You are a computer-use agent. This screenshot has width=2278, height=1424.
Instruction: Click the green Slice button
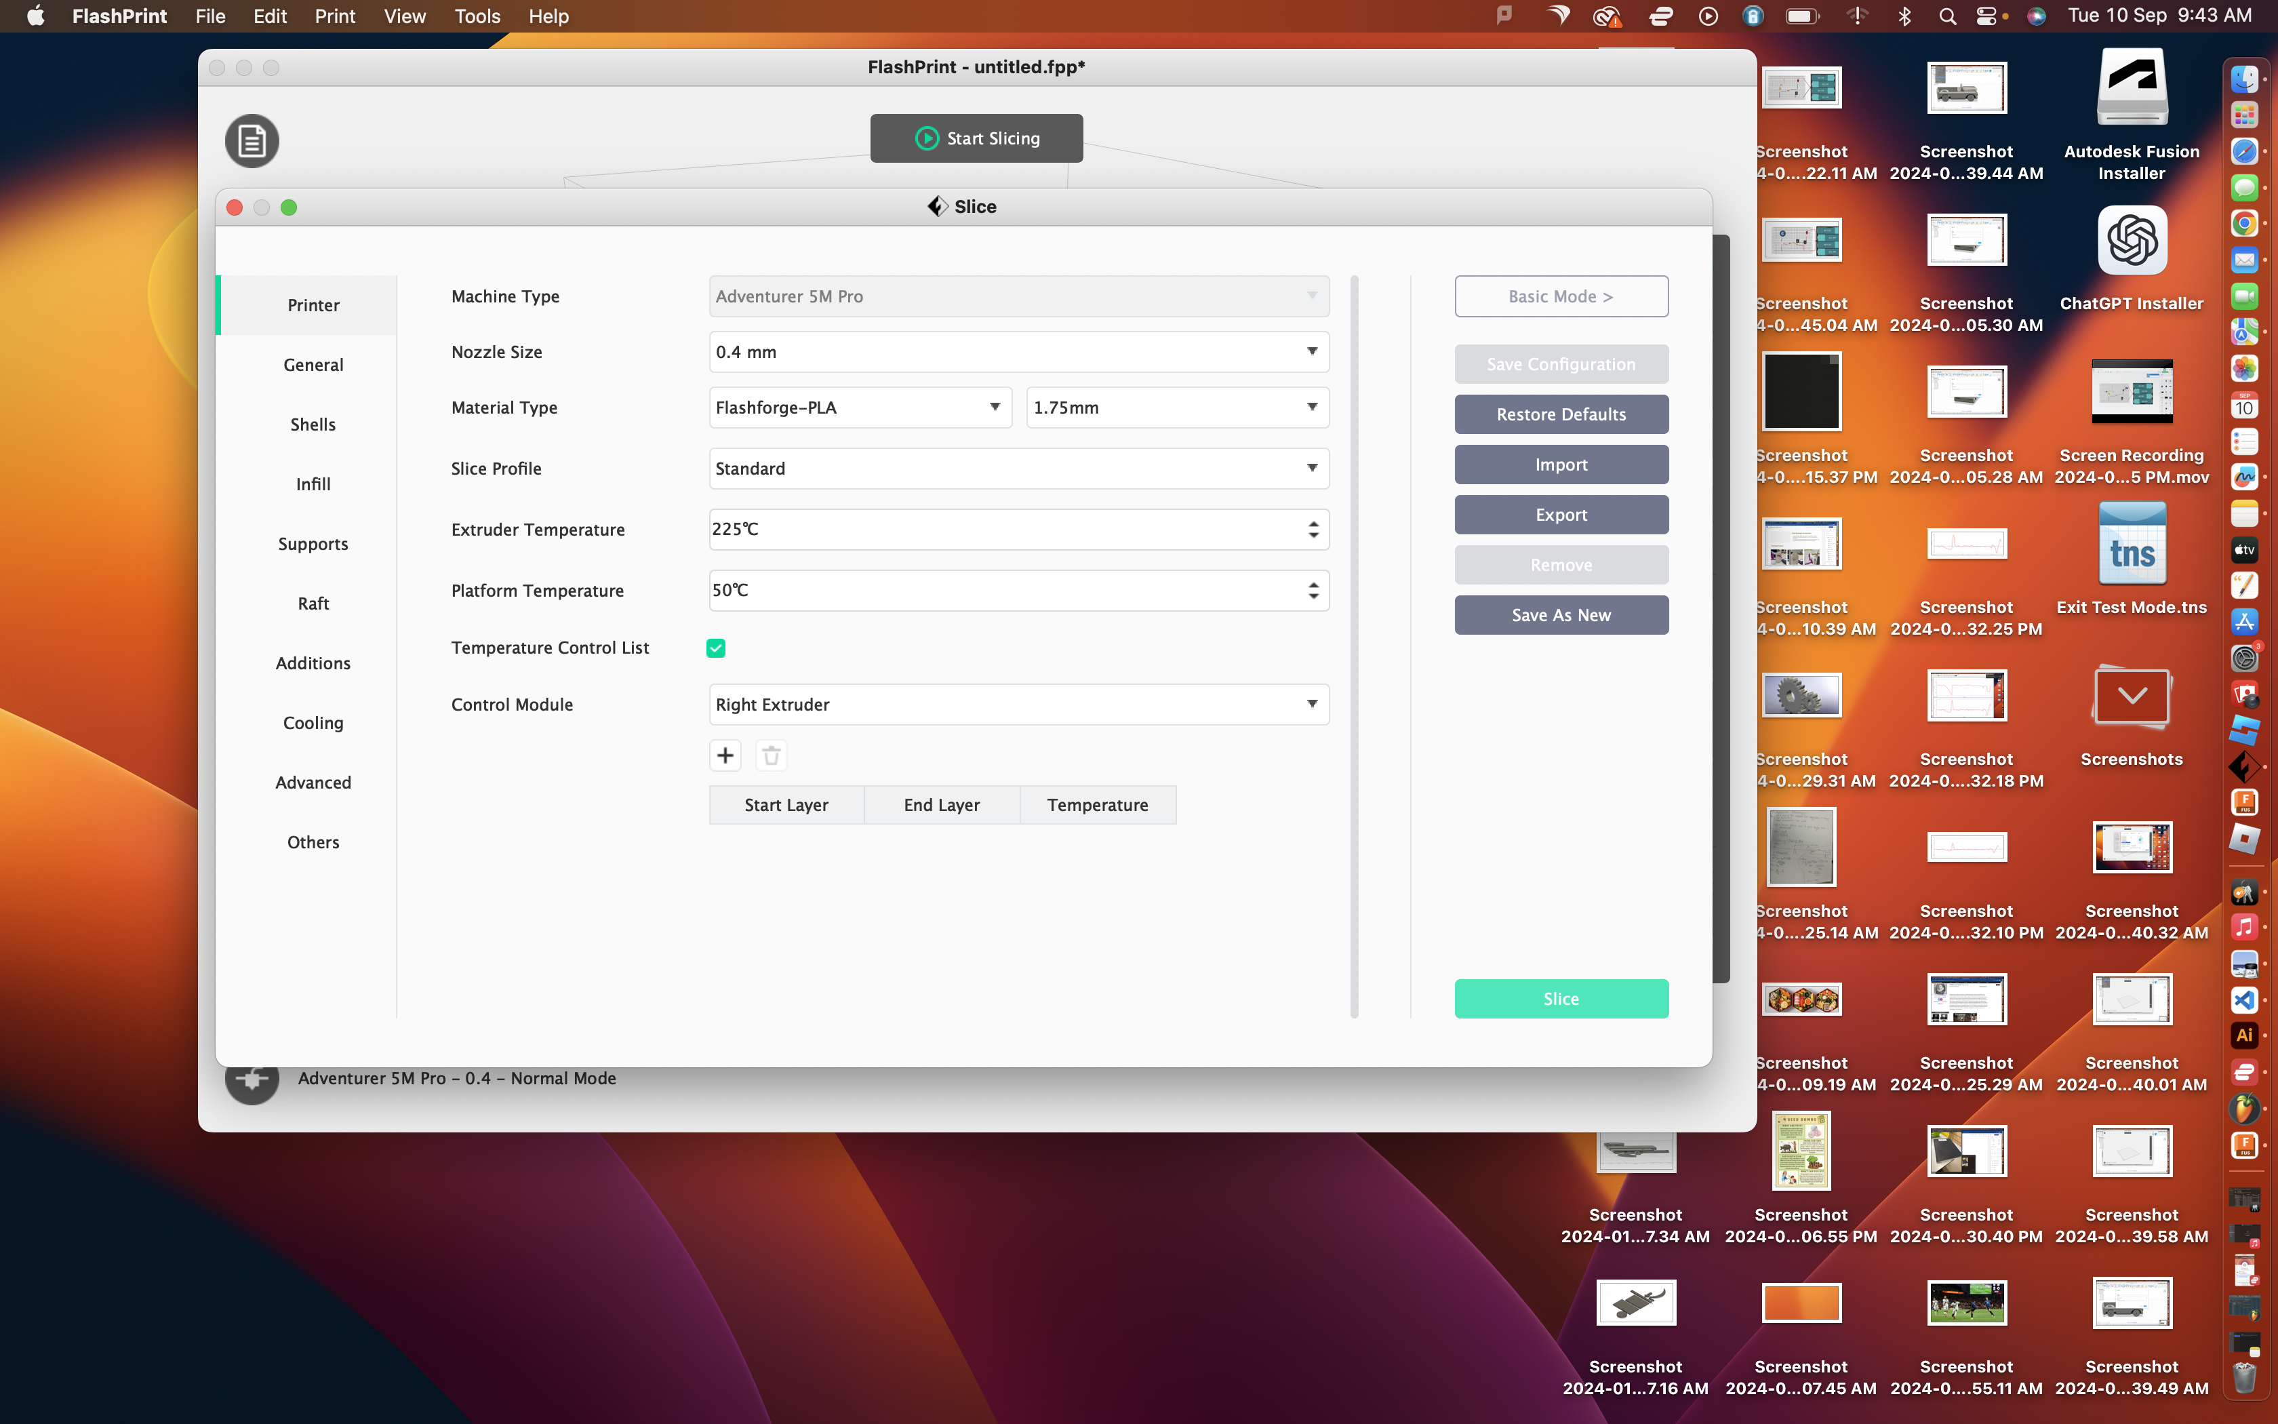(1561, 1000)
